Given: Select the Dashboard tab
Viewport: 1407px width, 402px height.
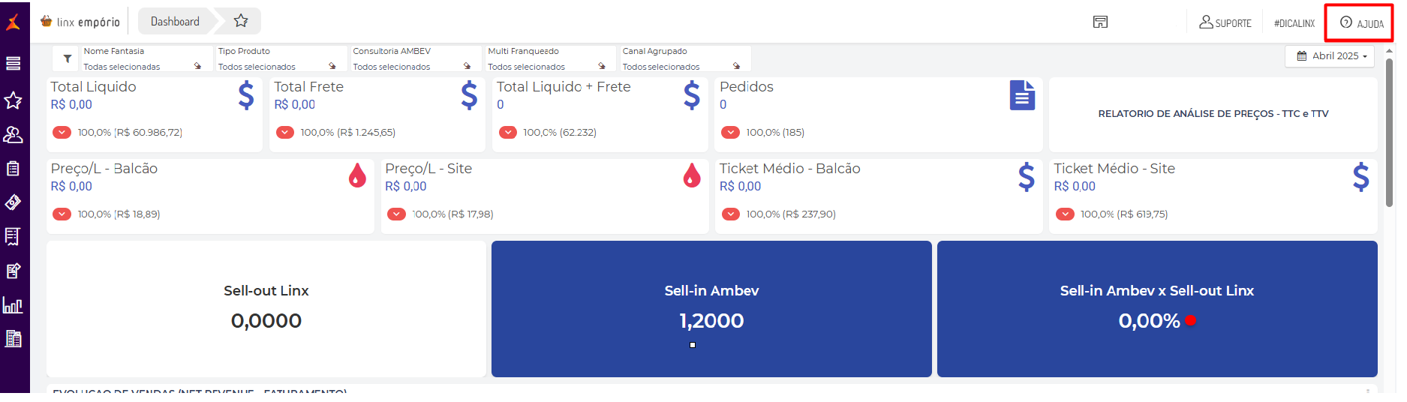Looking at the screenshot, I should click(x=175, y=22).
